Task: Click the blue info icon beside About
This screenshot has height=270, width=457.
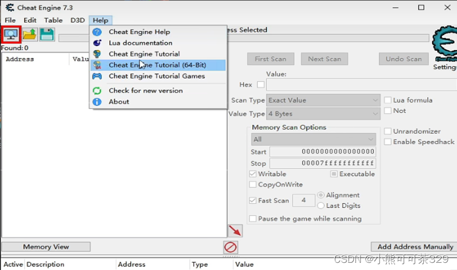Action: pos(97,102)
